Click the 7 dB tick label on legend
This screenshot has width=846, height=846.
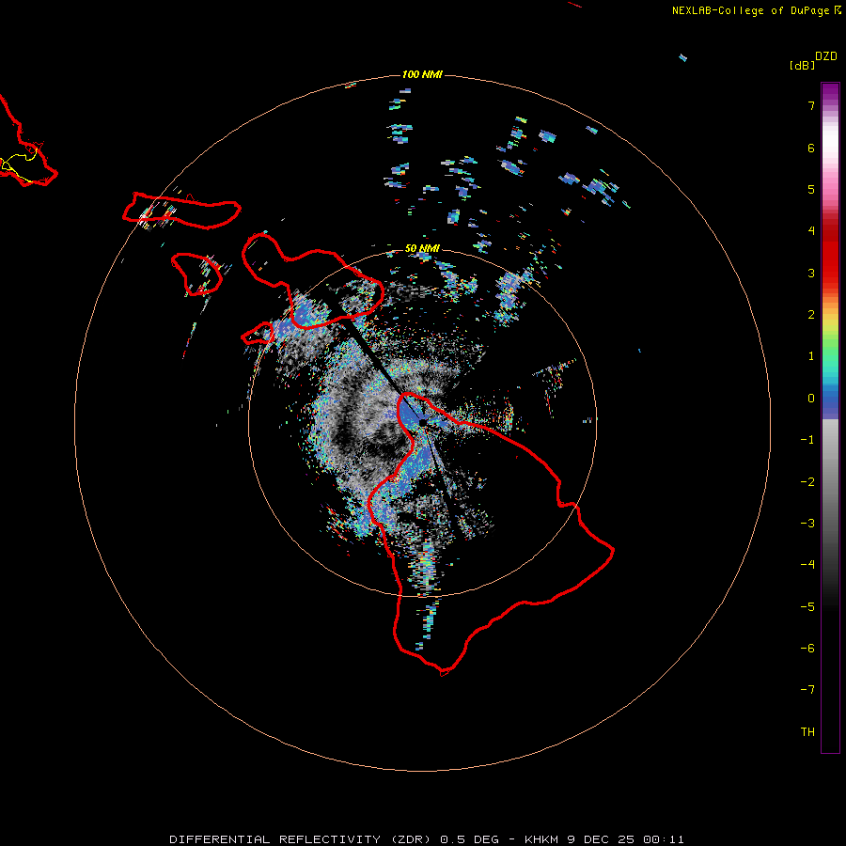(811, 105)
